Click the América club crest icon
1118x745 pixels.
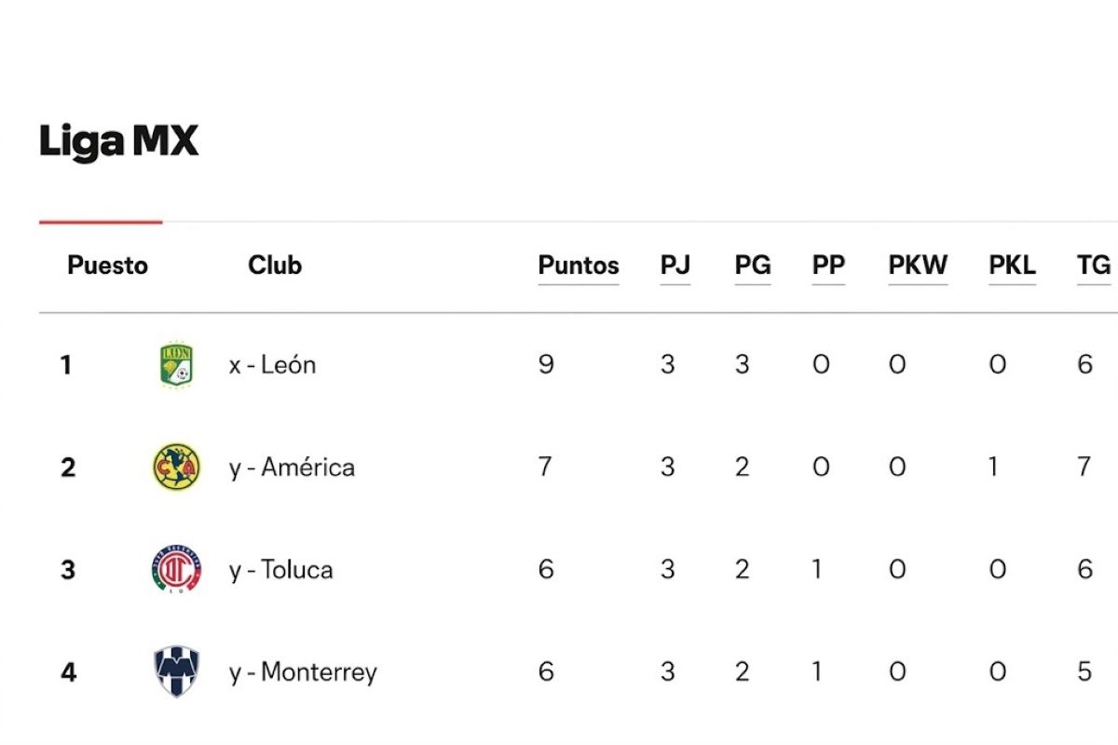pos(176,467)
